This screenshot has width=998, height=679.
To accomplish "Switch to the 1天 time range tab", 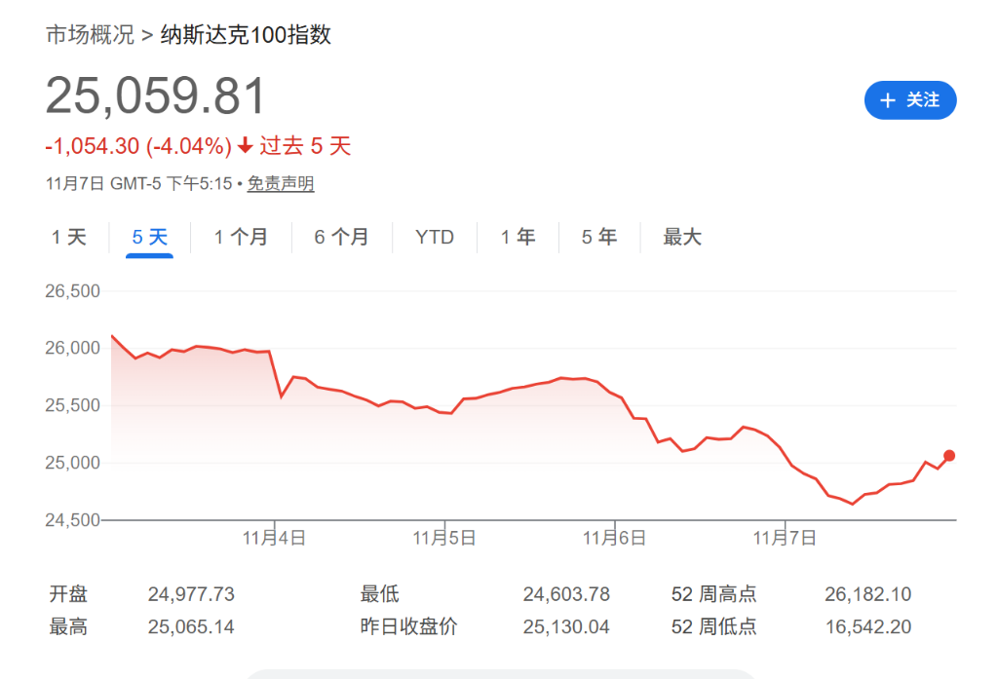I will (68, 237).
